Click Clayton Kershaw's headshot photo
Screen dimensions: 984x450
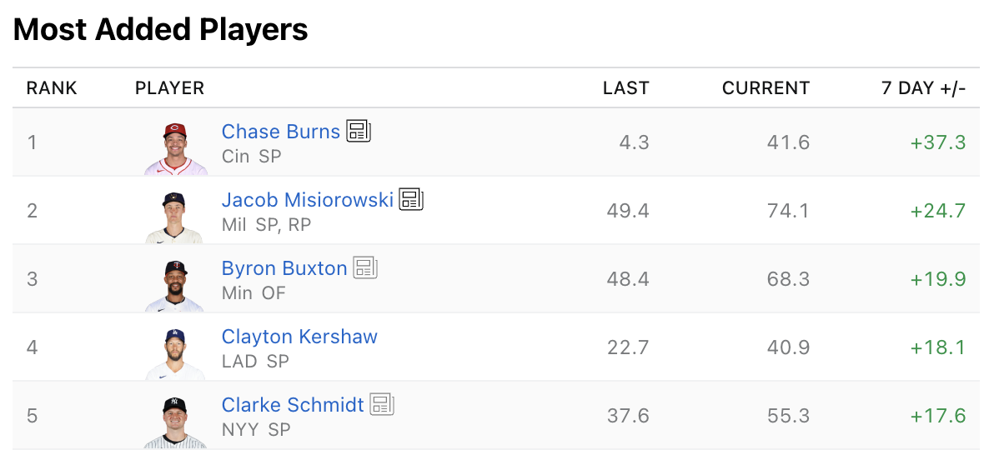174,353
